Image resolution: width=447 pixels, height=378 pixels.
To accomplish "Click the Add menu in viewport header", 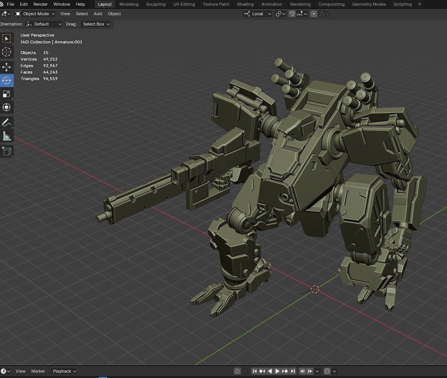I will pyautogui.click(x=98, y=14).
